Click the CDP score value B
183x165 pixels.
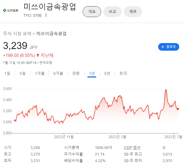pyautogui.click(x=164, y=148)
